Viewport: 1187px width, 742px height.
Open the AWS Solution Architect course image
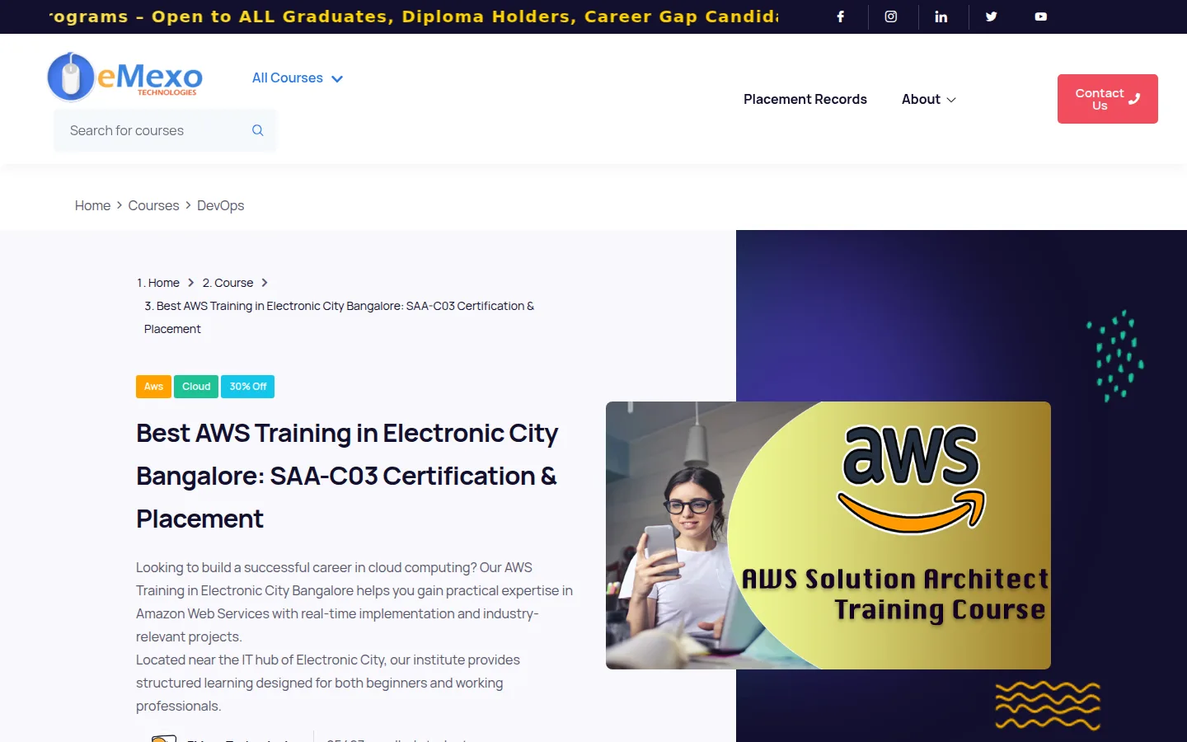tap(828, 535)
